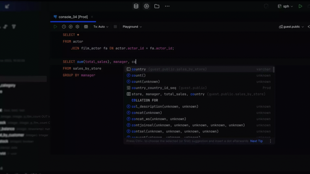The width and height of the screenshot is (310, 174).
Task: Click the three-dots more tools icon
Action: click(167, 6)
